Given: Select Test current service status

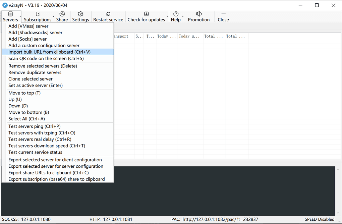Looking at the screenshot, I should (x=58, y=152).
